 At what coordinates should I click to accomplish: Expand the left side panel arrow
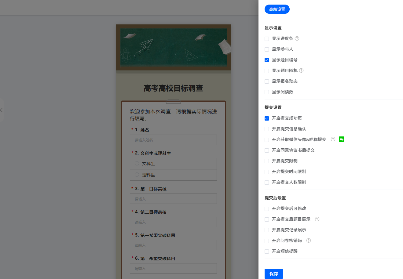(x=2, y=110)
